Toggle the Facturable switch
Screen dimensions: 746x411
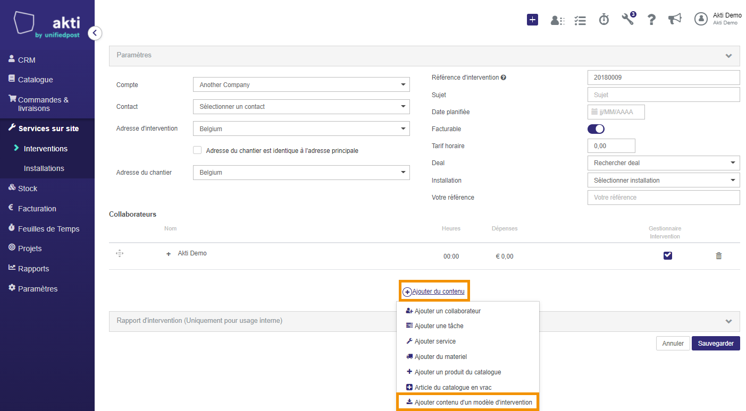tap(596, 129)
